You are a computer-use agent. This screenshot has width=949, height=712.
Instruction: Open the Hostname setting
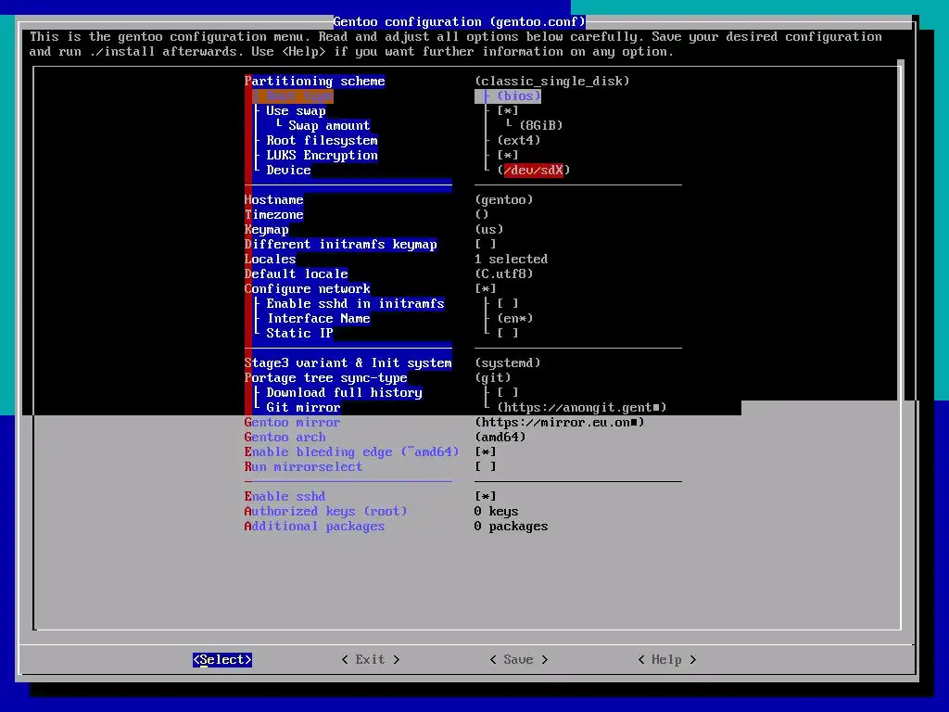coord(273,200)
